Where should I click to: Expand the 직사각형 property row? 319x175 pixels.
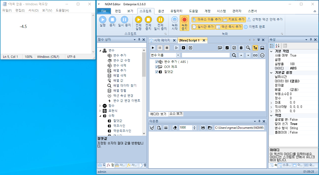[x=271, y=107]
